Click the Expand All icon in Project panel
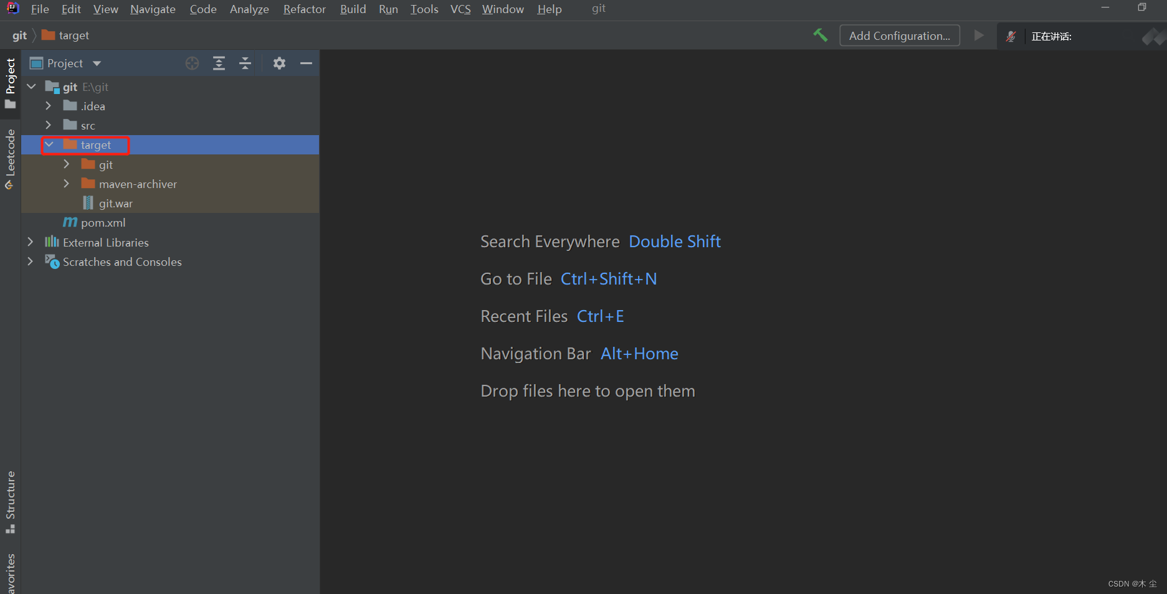Screen dimensions: 1167x594 coord(219,63)
